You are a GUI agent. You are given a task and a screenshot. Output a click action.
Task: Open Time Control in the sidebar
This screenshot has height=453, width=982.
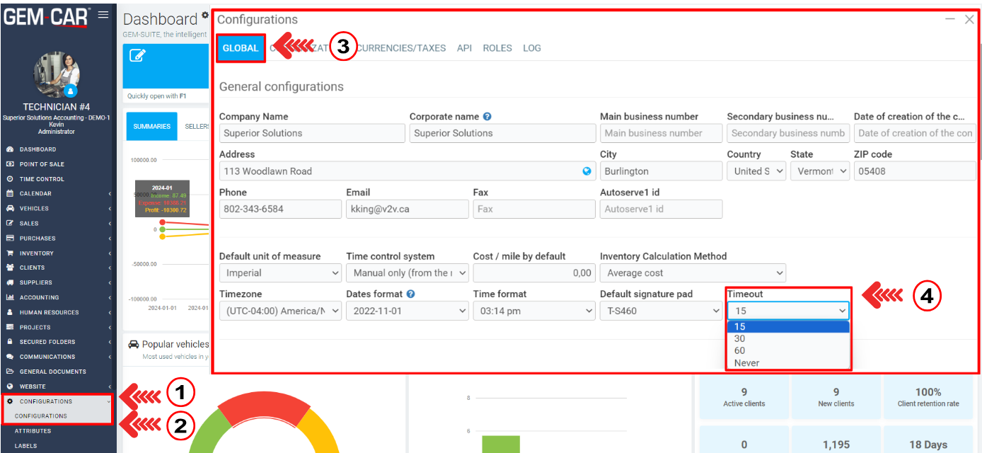coord(42,179)
